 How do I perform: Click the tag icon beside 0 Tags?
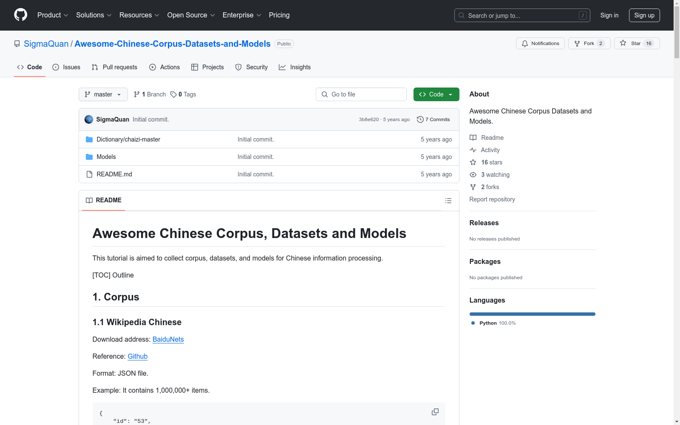(173, 94)
